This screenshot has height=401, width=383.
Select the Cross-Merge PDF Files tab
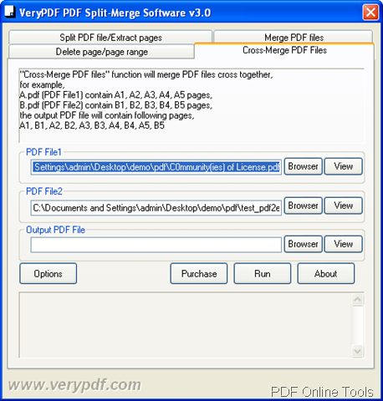point(284,50)
